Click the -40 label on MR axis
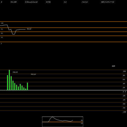Image resolution: width=127 pixels, height=127 pixels. tap(124, 100)
